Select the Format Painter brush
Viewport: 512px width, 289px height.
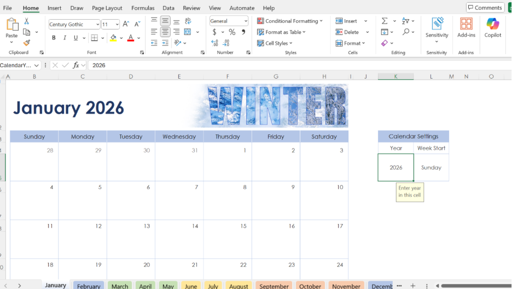[x=27, y=43]
